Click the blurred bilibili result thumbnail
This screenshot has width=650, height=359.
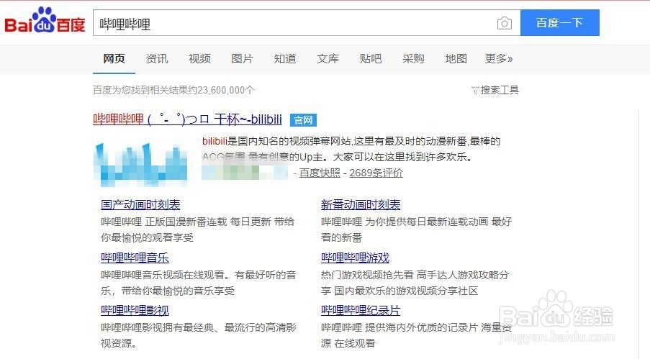point(141,163)
